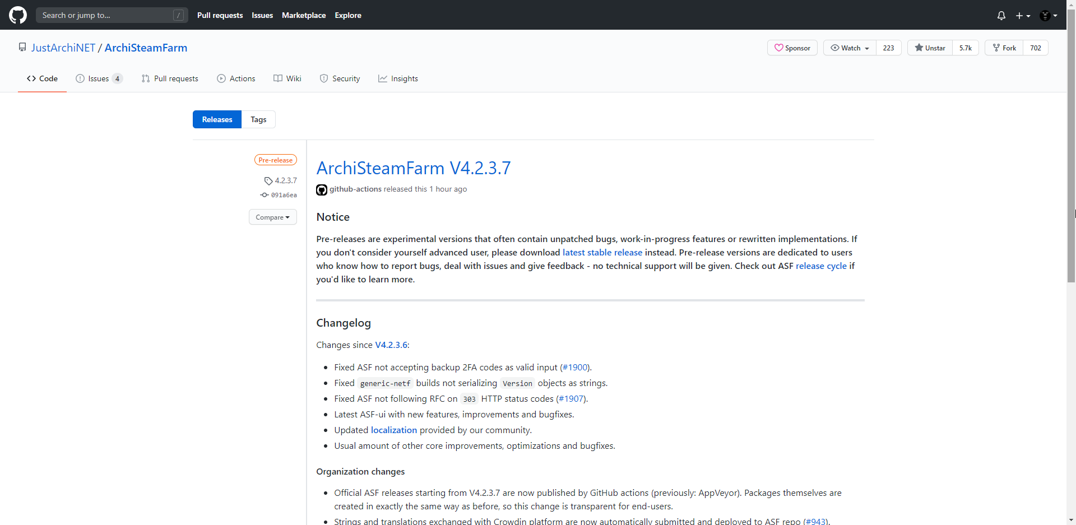Open issue #1907 link

(572, 399)
